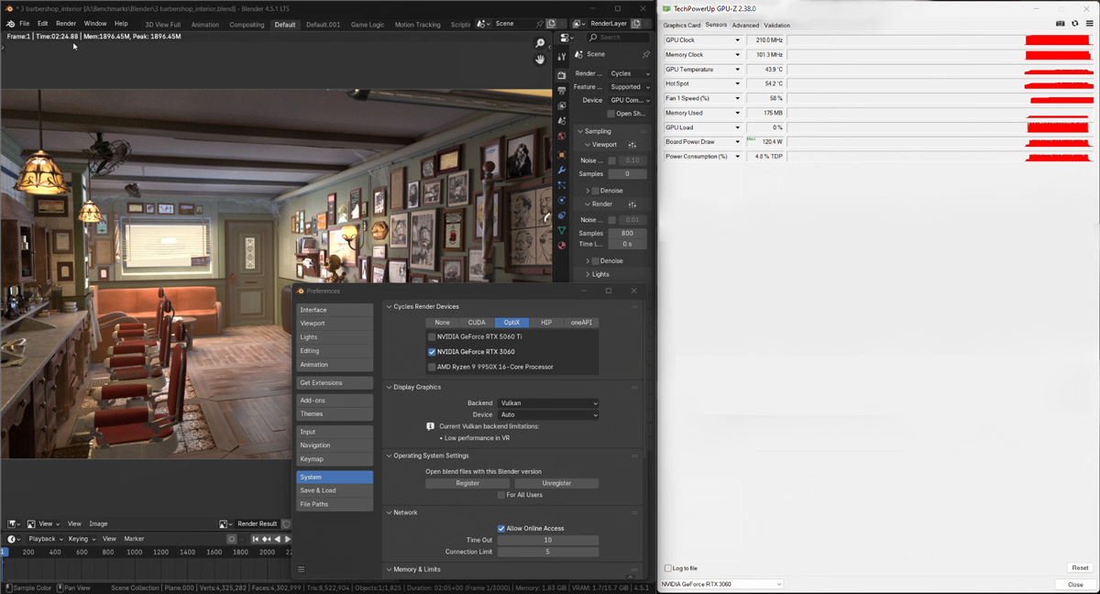Switch to the Compositing workspace tab

point(247,25)
